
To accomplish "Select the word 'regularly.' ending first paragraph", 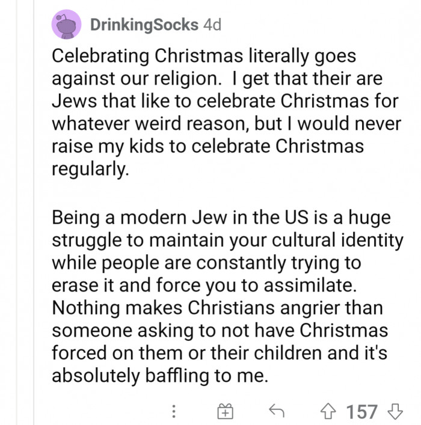I will click(x=90, y=169).
